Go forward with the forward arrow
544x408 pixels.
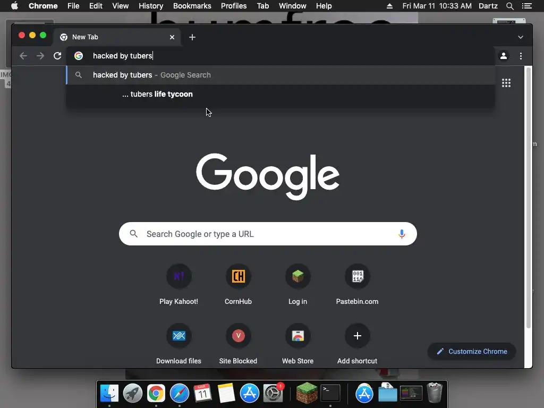(x=40, y=56)
